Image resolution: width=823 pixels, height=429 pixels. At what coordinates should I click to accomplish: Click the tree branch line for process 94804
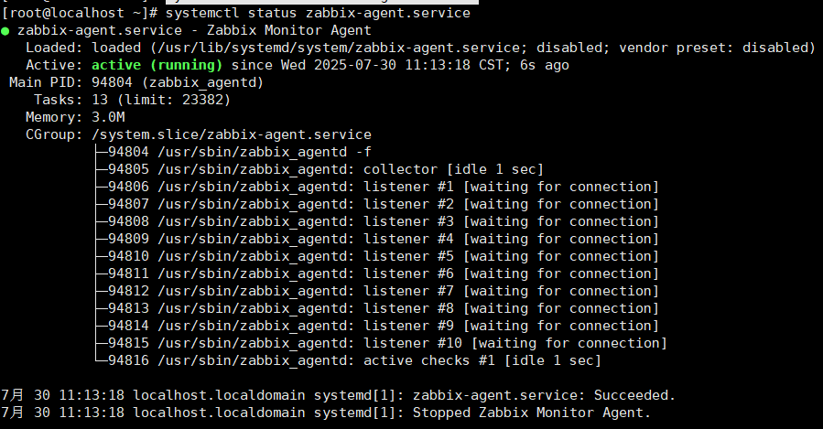tap(102, 152)
